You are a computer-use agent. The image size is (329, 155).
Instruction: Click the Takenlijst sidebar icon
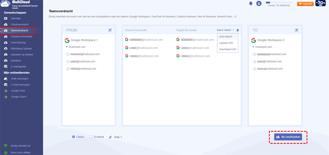6,18
